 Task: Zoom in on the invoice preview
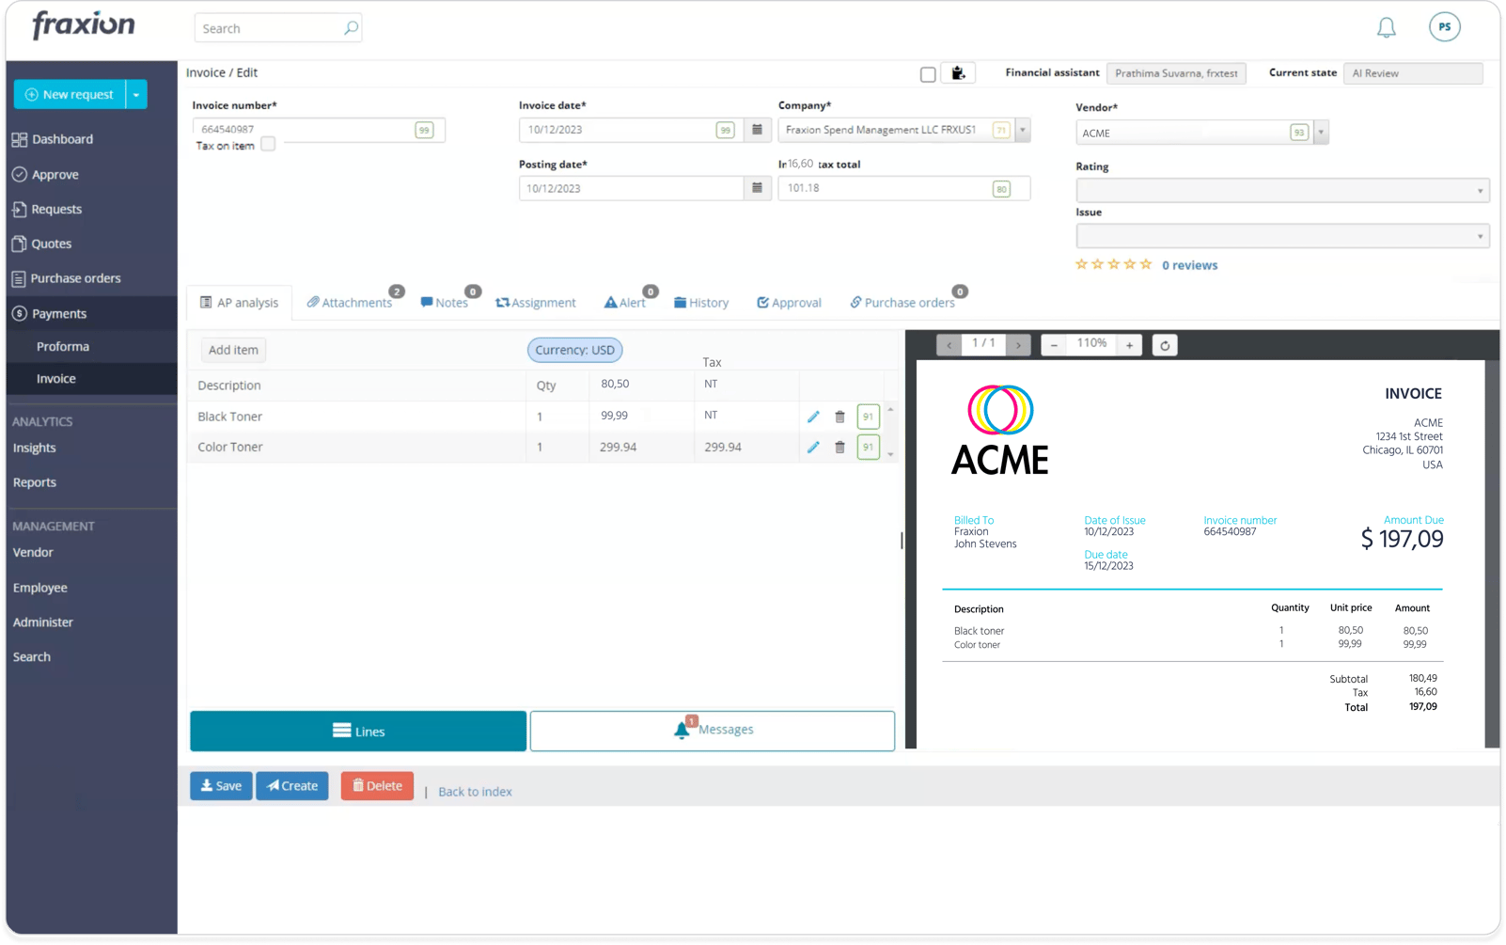click(1127, 344)
